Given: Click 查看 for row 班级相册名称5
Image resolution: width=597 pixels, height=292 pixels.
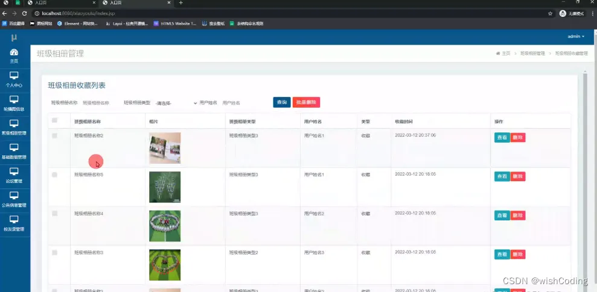Looking at the screenshot, I should (x=502, y=176).
